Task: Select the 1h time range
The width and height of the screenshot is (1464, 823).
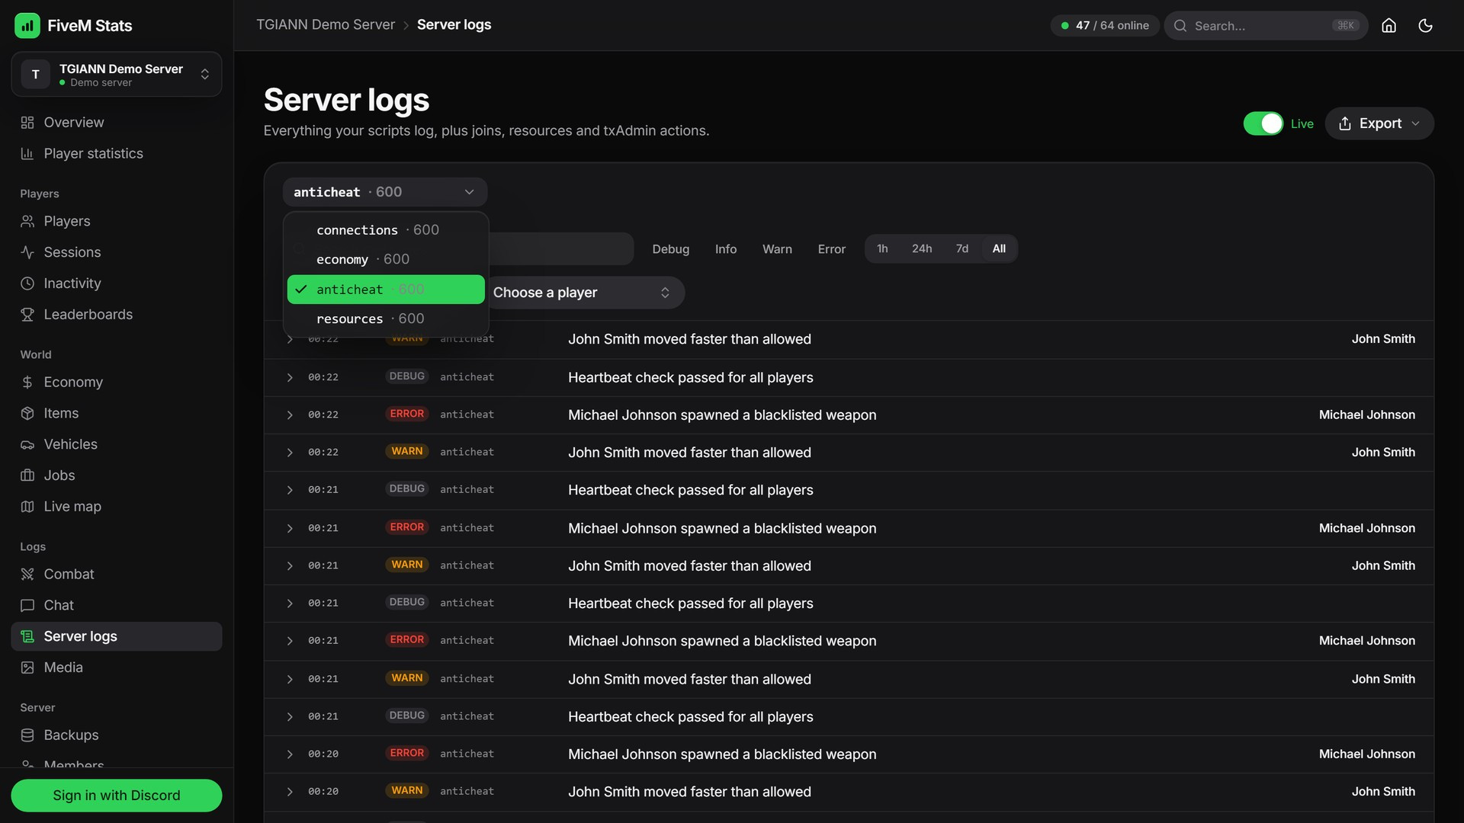Action: (882, 249)
